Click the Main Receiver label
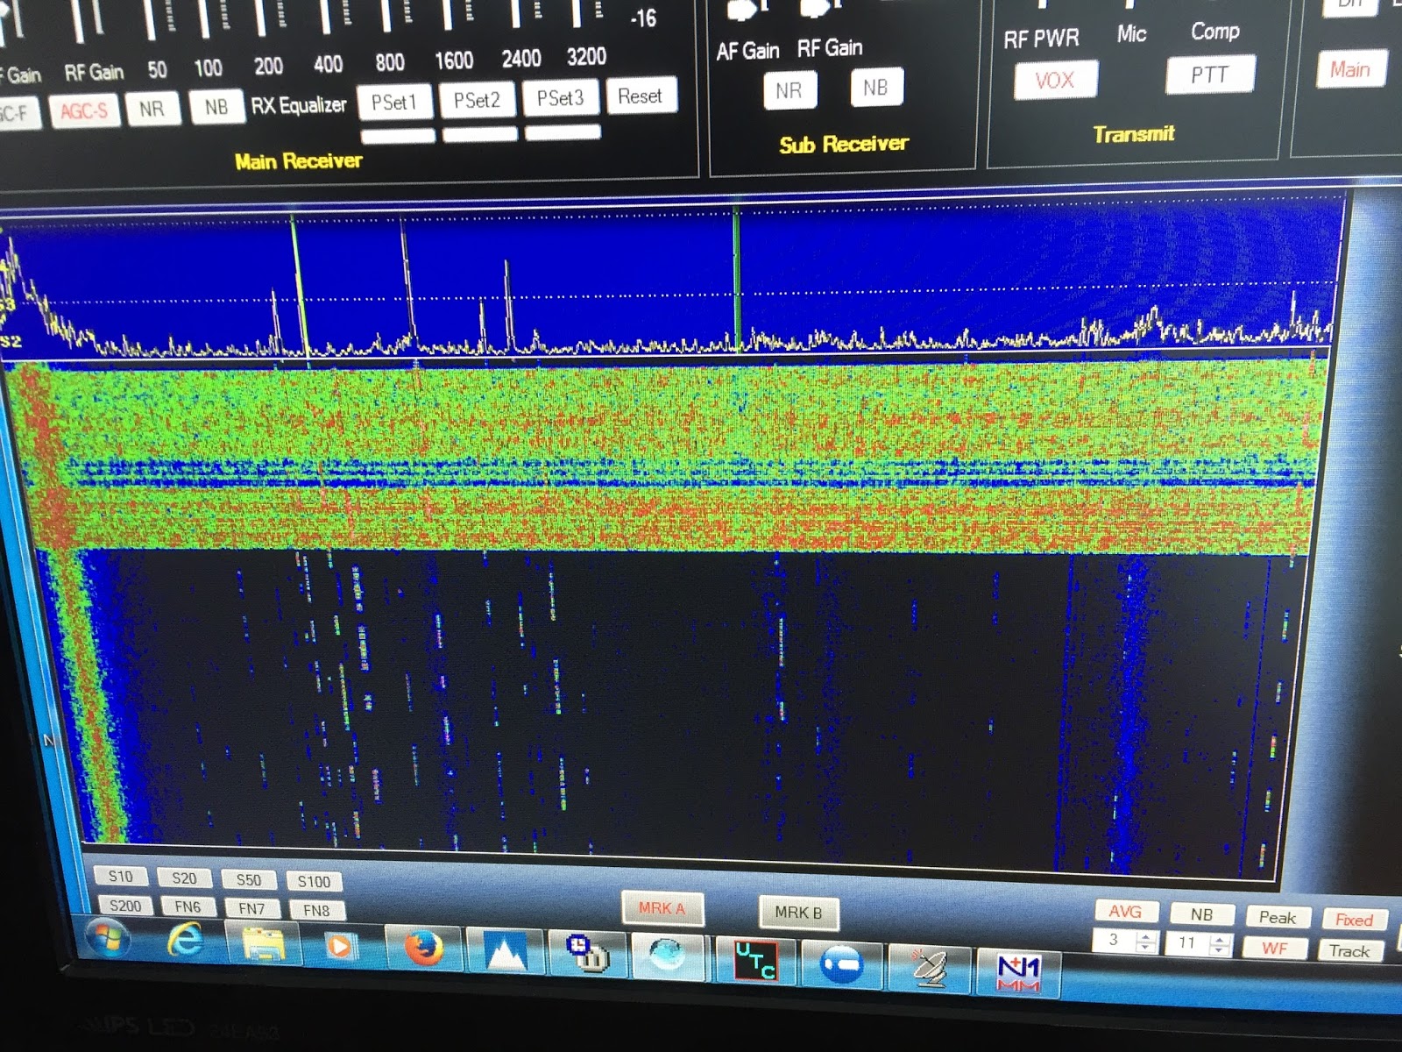Screen dimensions: 1402x1052 (x=298, y=161)
